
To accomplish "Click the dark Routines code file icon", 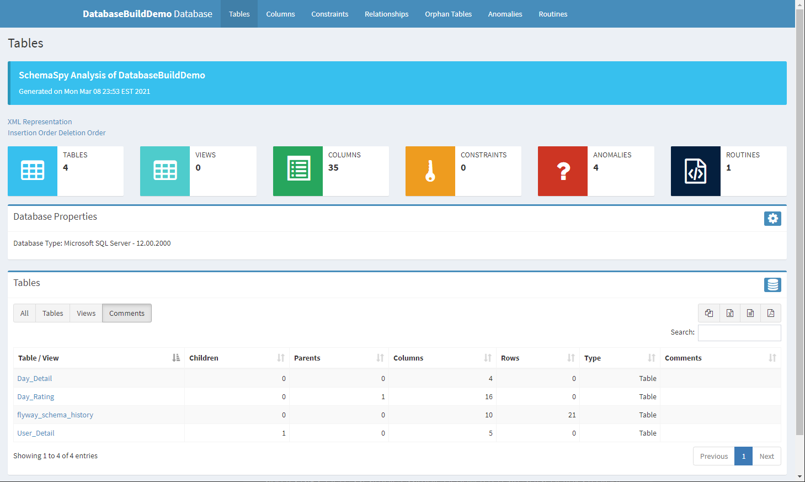I will pos(696,171).
